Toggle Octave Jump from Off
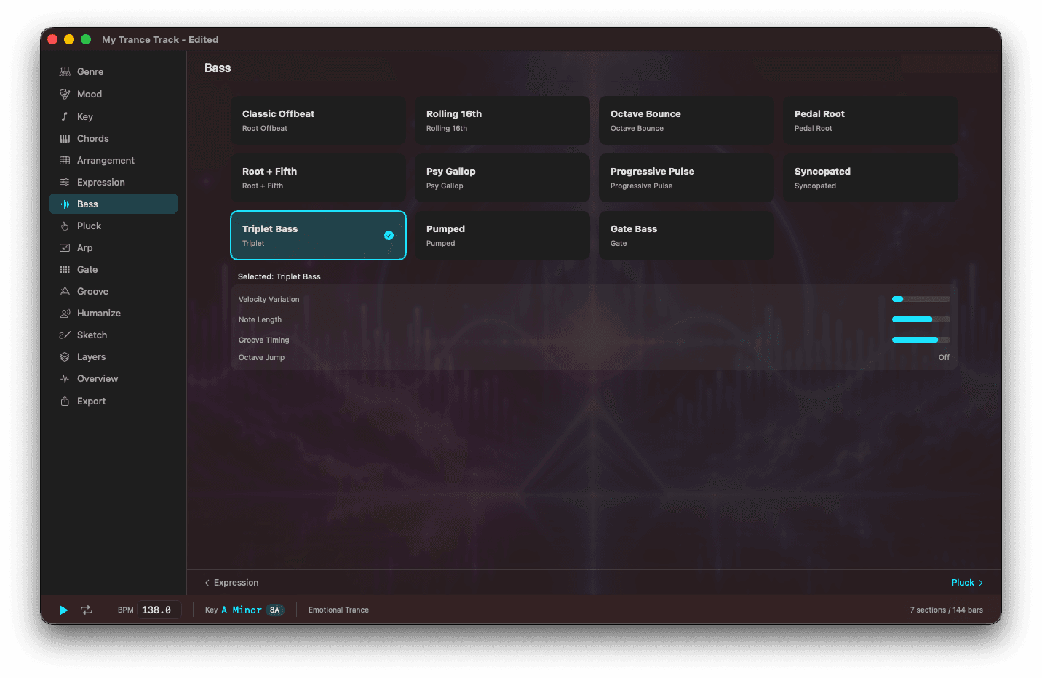Image resolution: width=1042 pixels, height=678 pixels. point(944,358)
